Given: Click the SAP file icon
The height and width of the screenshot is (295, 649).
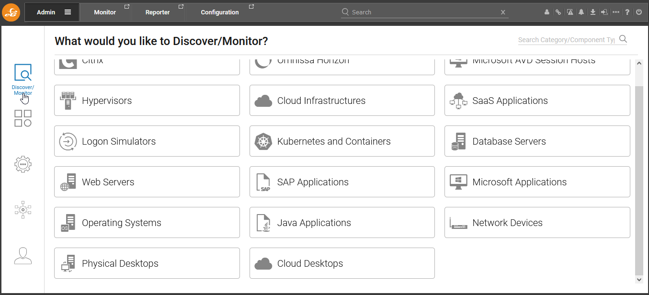Looking at the screenshot, I should click(x=263, y=182).
